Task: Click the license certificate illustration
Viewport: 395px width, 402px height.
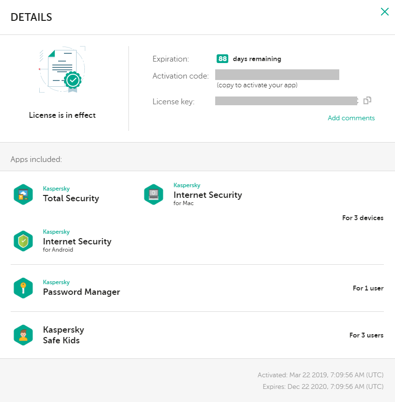Action: pyautogui.click(x=63, y=70)
